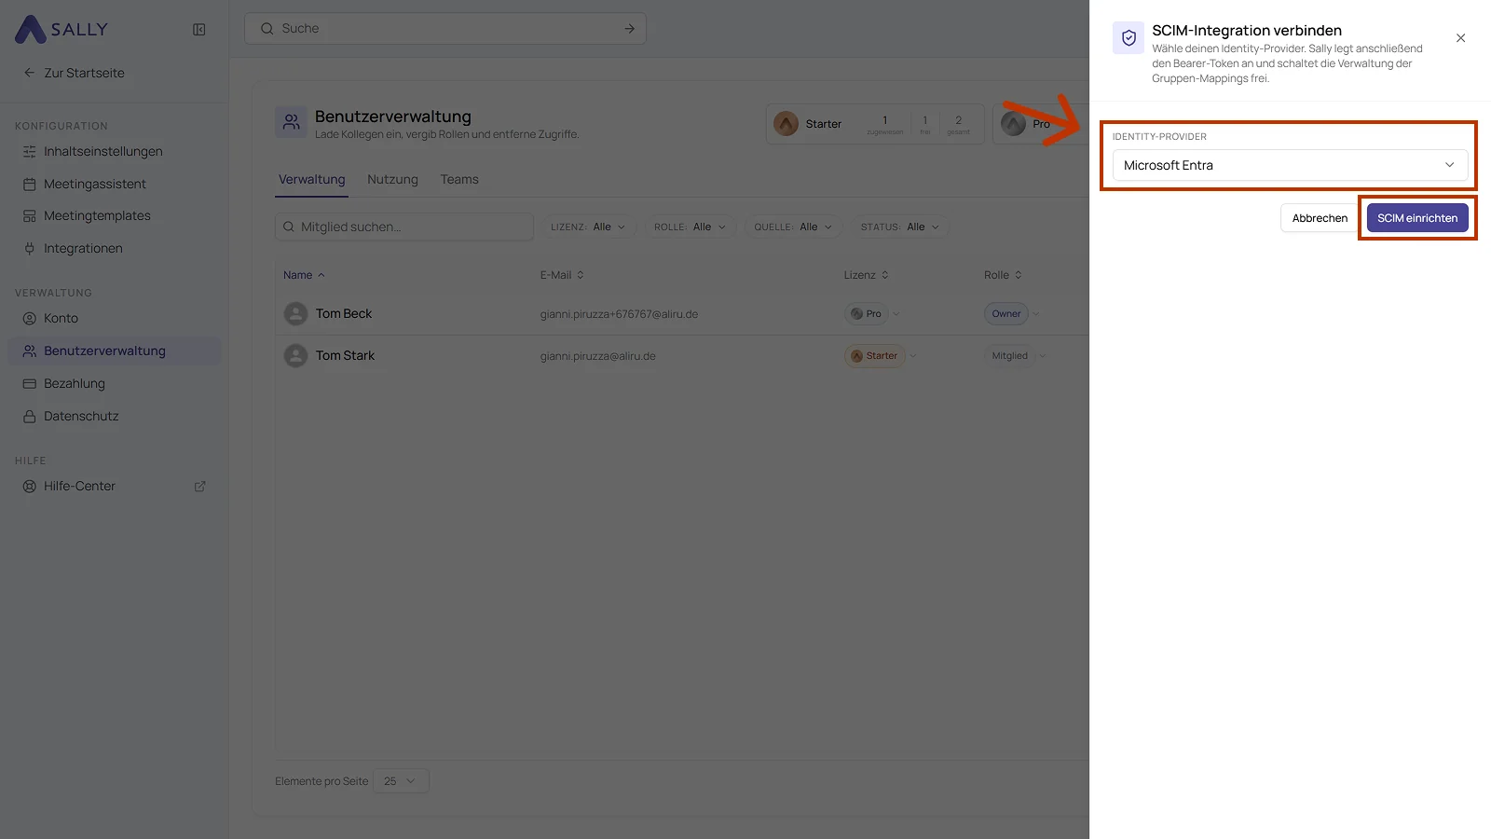Viewport: 1491px width, 839px height.
Task: Open the Status filter dropdown
Action: pyautogui.click(x=900, y=227)
